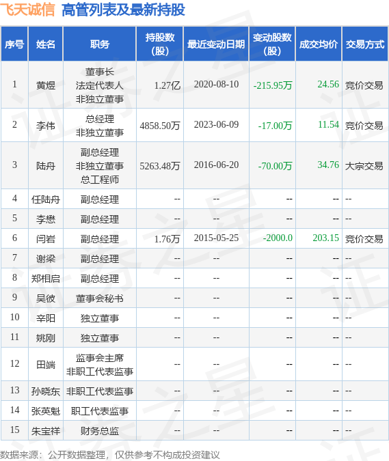Click the holding value 5263.48万
Viewport: 389px width, 461px height.
(x=160, y=166)
